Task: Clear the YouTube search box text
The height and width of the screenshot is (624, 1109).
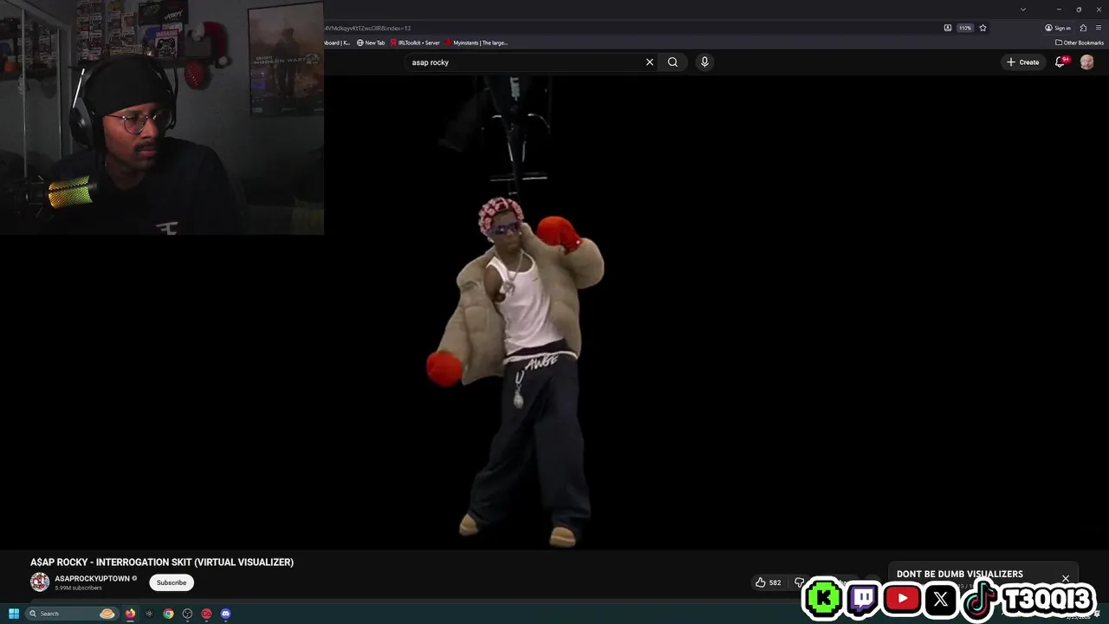Action: [649, 62]
